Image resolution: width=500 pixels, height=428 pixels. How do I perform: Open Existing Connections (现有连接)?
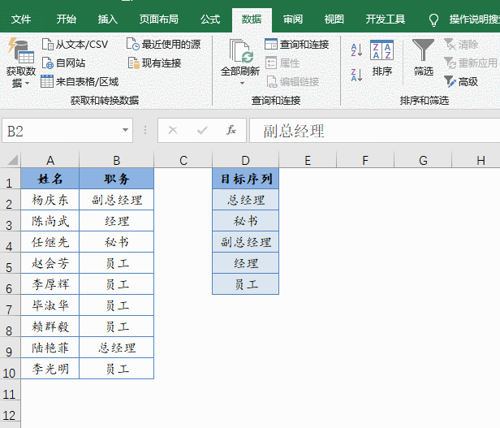click(154, 63)
